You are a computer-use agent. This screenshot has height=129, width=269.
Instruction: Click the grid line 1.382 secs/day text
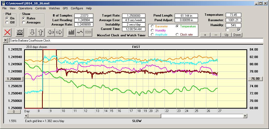pyautogui.click(x=45, y=121)
